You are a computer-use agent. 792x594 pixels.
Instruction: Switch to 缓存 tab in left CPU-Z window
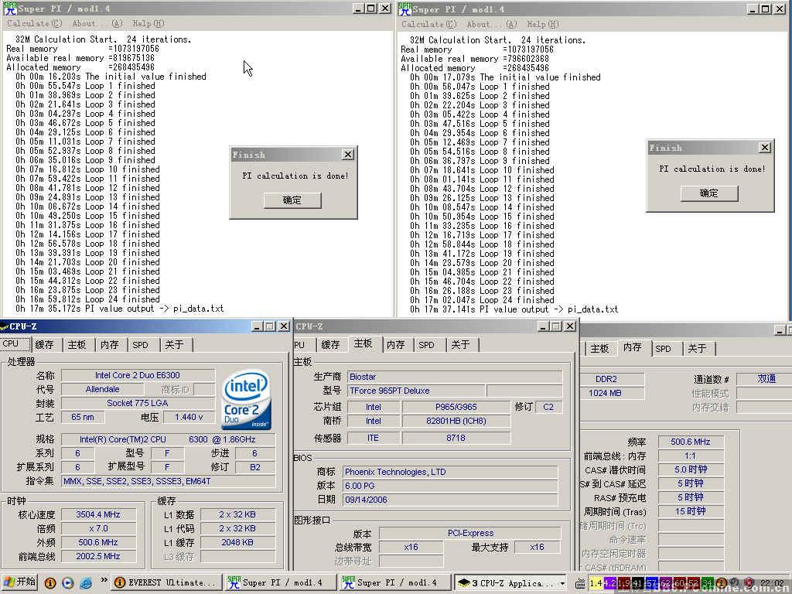click(44, 345)
